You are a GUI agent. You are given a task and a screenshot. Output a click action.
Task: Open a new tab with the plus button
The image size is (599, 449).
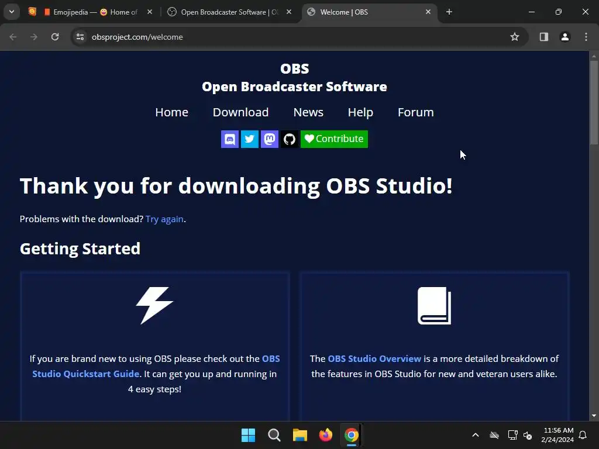pyautogui.click(x=449, y=12)
